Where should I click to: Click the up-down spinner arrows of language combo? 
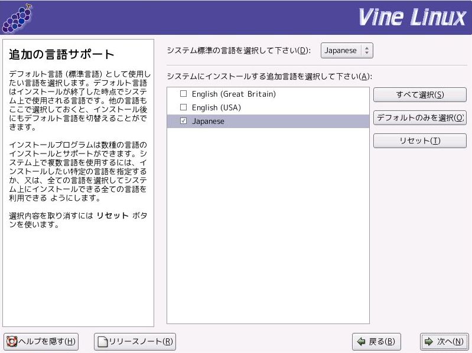(x=367, y=50)
